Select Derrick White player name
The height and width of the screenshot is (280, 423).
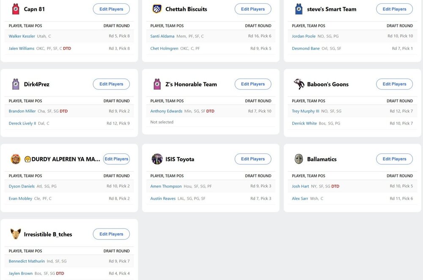[304, 123]
